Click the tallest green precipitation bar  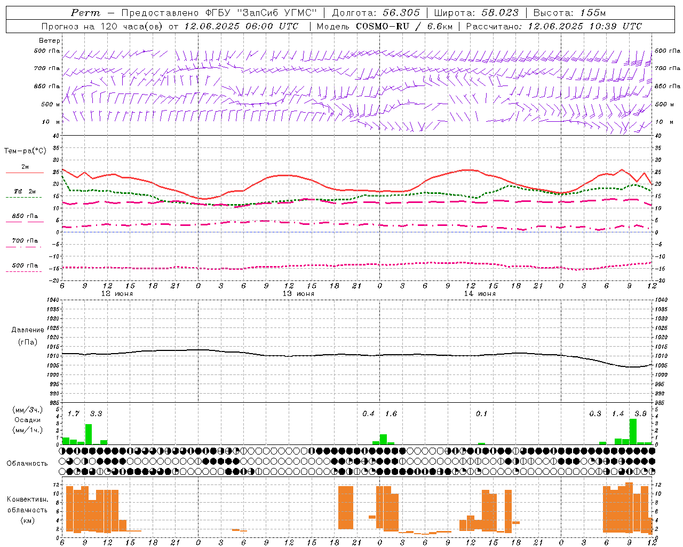[x=633, y=432]
